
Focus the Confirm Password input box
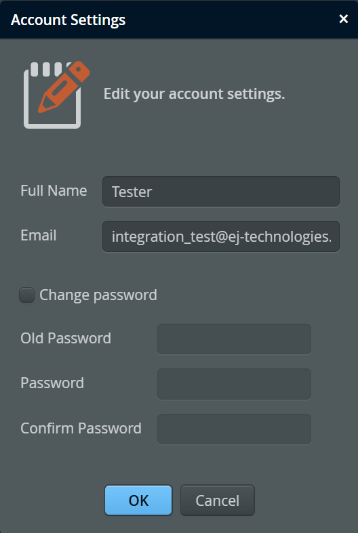click(234, 429)
